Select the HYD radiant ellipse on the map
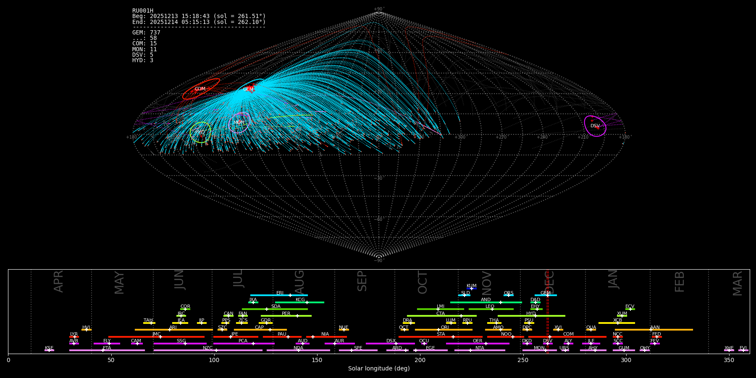This screenshot has width=756, height=378. tap(200, 132)
